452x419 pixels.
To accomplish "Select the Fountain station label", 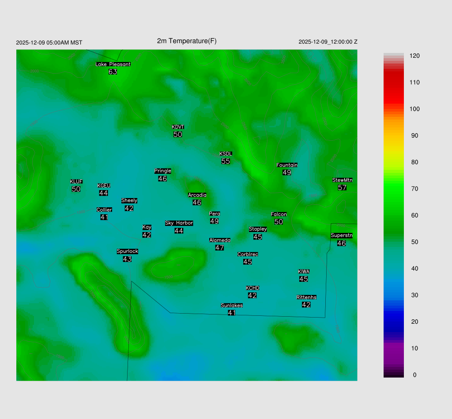I will [287, 165].
